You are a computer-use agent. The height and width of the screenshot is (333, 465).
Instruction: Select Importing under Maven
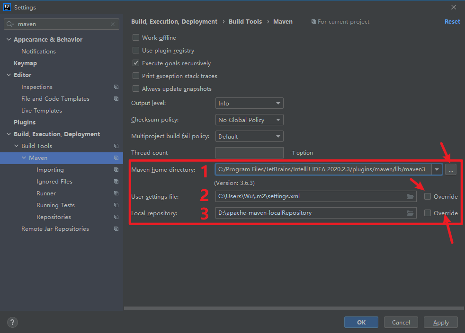(50, 170)
